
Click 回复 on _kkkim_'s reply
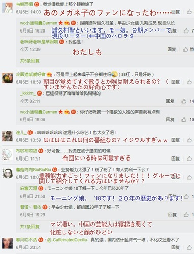click(170, 101)
